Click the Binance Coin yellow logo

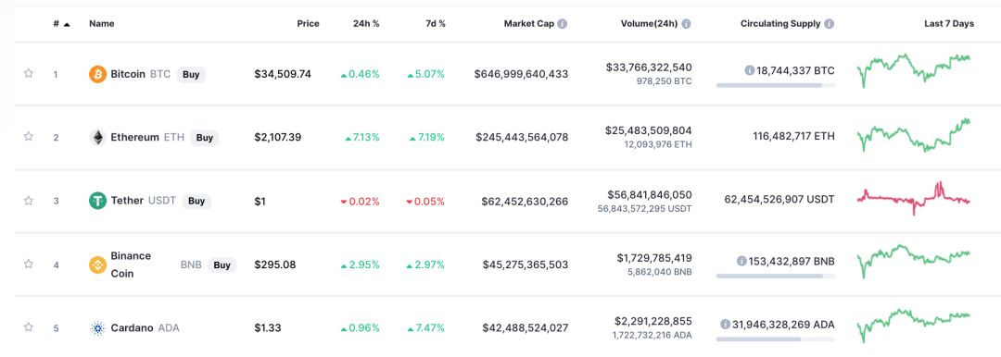[x=97, y=265]
